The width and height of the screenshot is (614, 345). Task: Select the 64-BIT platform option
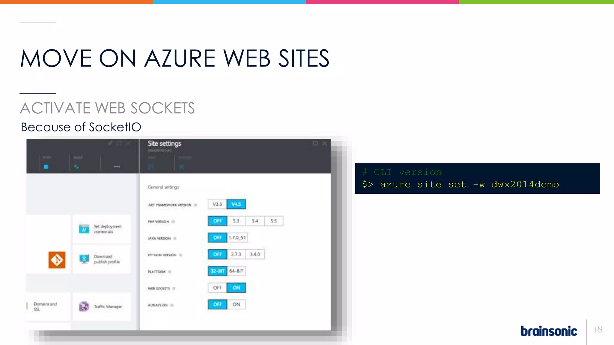click(x=236, y=271)
